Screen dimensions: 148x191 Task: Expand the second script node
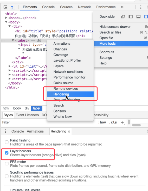(9, 75)
